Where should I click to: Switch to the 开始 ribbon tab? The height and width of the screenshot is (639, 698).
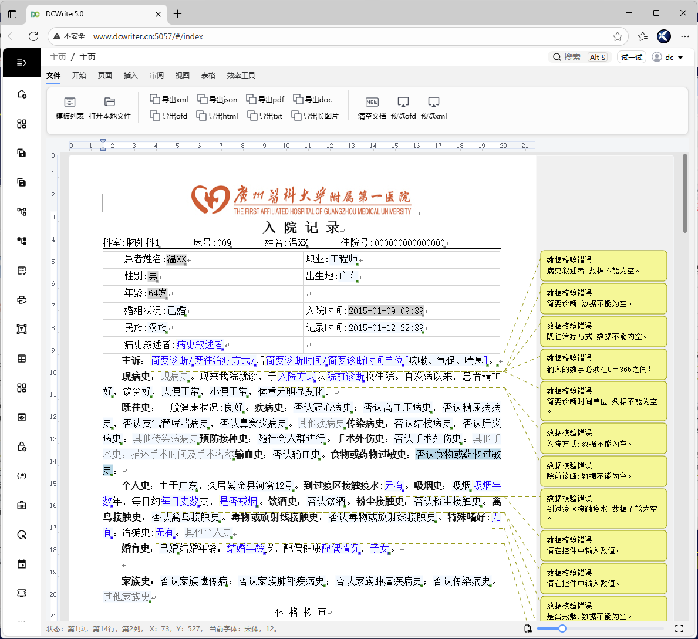79,75
